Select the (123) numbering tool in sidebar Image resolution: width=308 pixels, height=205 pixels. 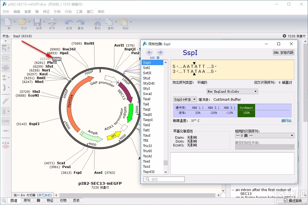[x=6, y=121]
